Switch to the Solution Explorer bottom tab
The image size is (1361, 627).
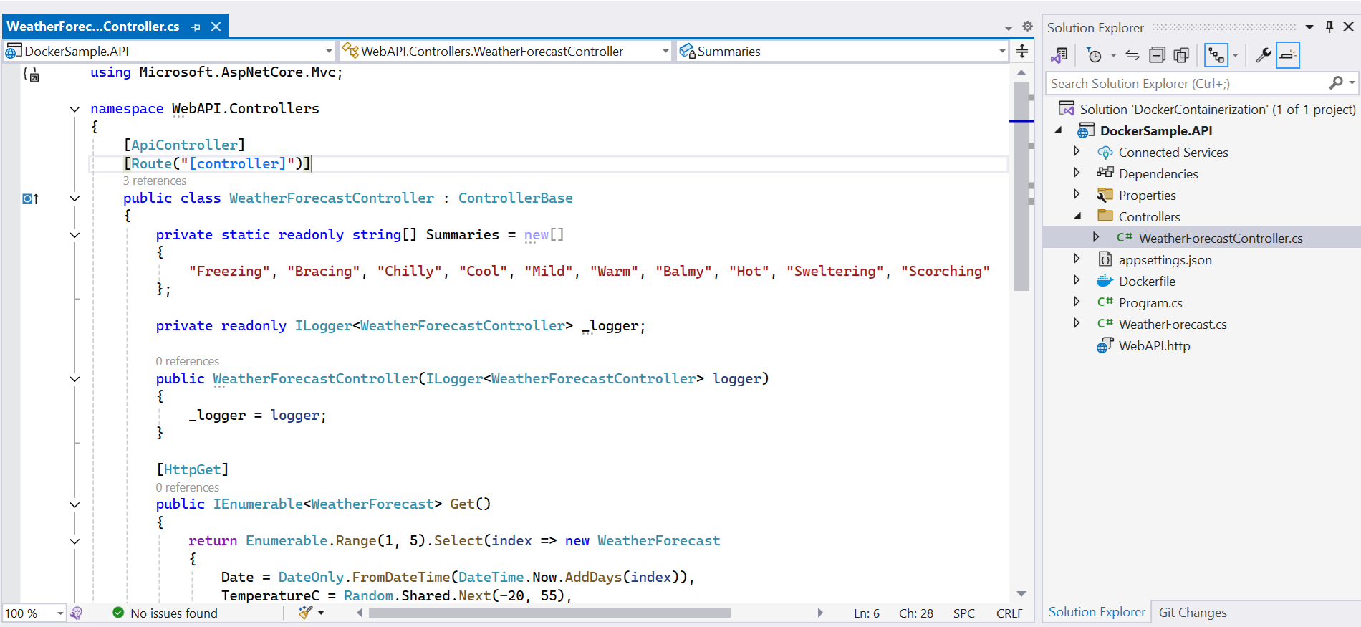click(1097, 612)
